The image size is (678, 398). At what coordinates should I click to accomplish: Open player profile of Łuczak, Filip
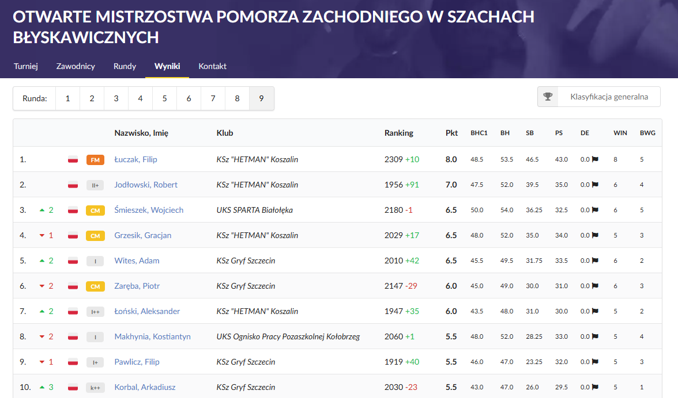pyautogui.click(x=135, y=159)
